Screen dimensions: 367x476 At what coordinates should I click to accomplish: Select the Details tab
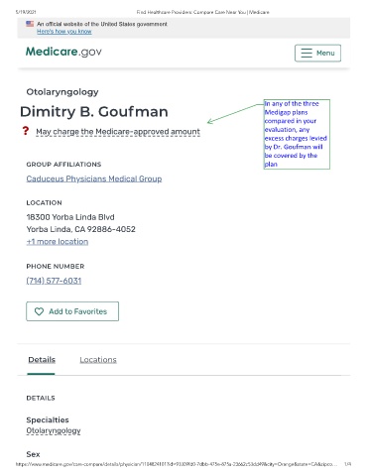coord(42,360)
